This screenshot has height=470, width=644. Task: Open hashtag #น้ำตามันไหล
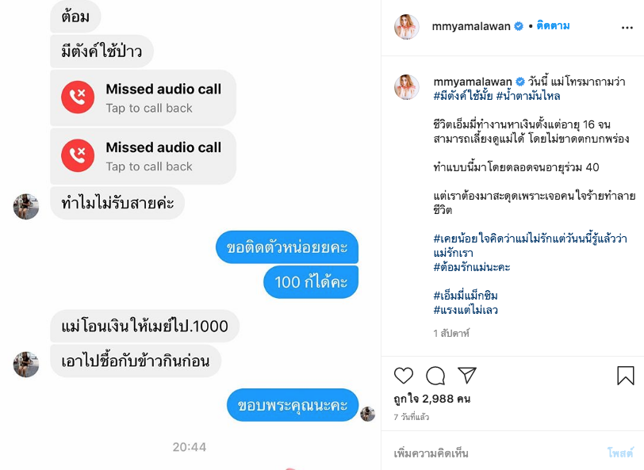528,96
